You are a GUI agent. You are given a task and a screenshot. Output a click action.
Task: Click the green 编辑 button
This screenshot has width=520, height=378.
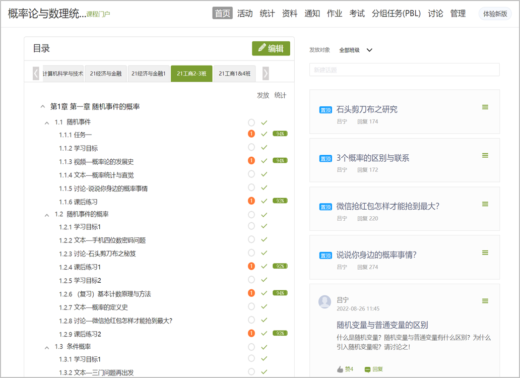271,48
